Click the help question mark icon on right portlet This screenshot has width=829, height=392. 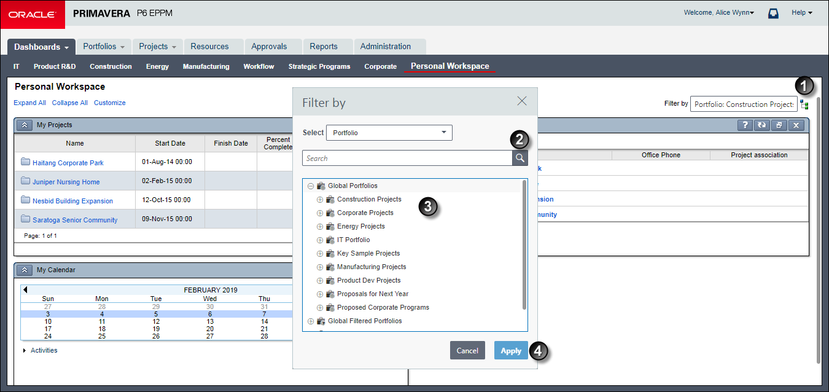coord(745,125)
